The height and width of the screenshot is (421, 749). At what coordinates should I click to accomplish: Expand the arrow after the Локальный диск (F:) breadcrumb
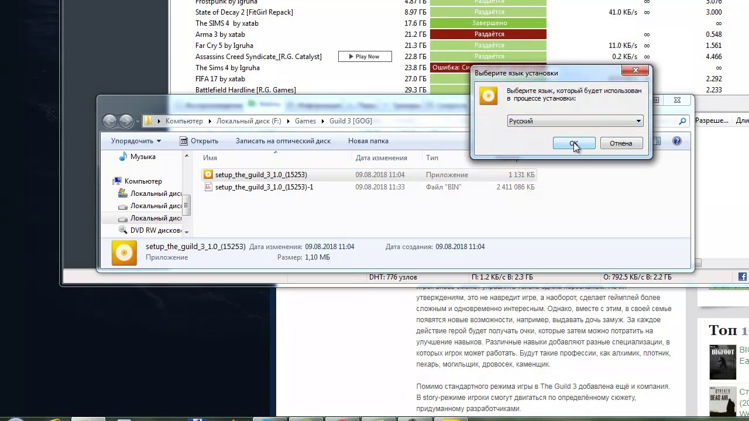click(x=288, y=121)
